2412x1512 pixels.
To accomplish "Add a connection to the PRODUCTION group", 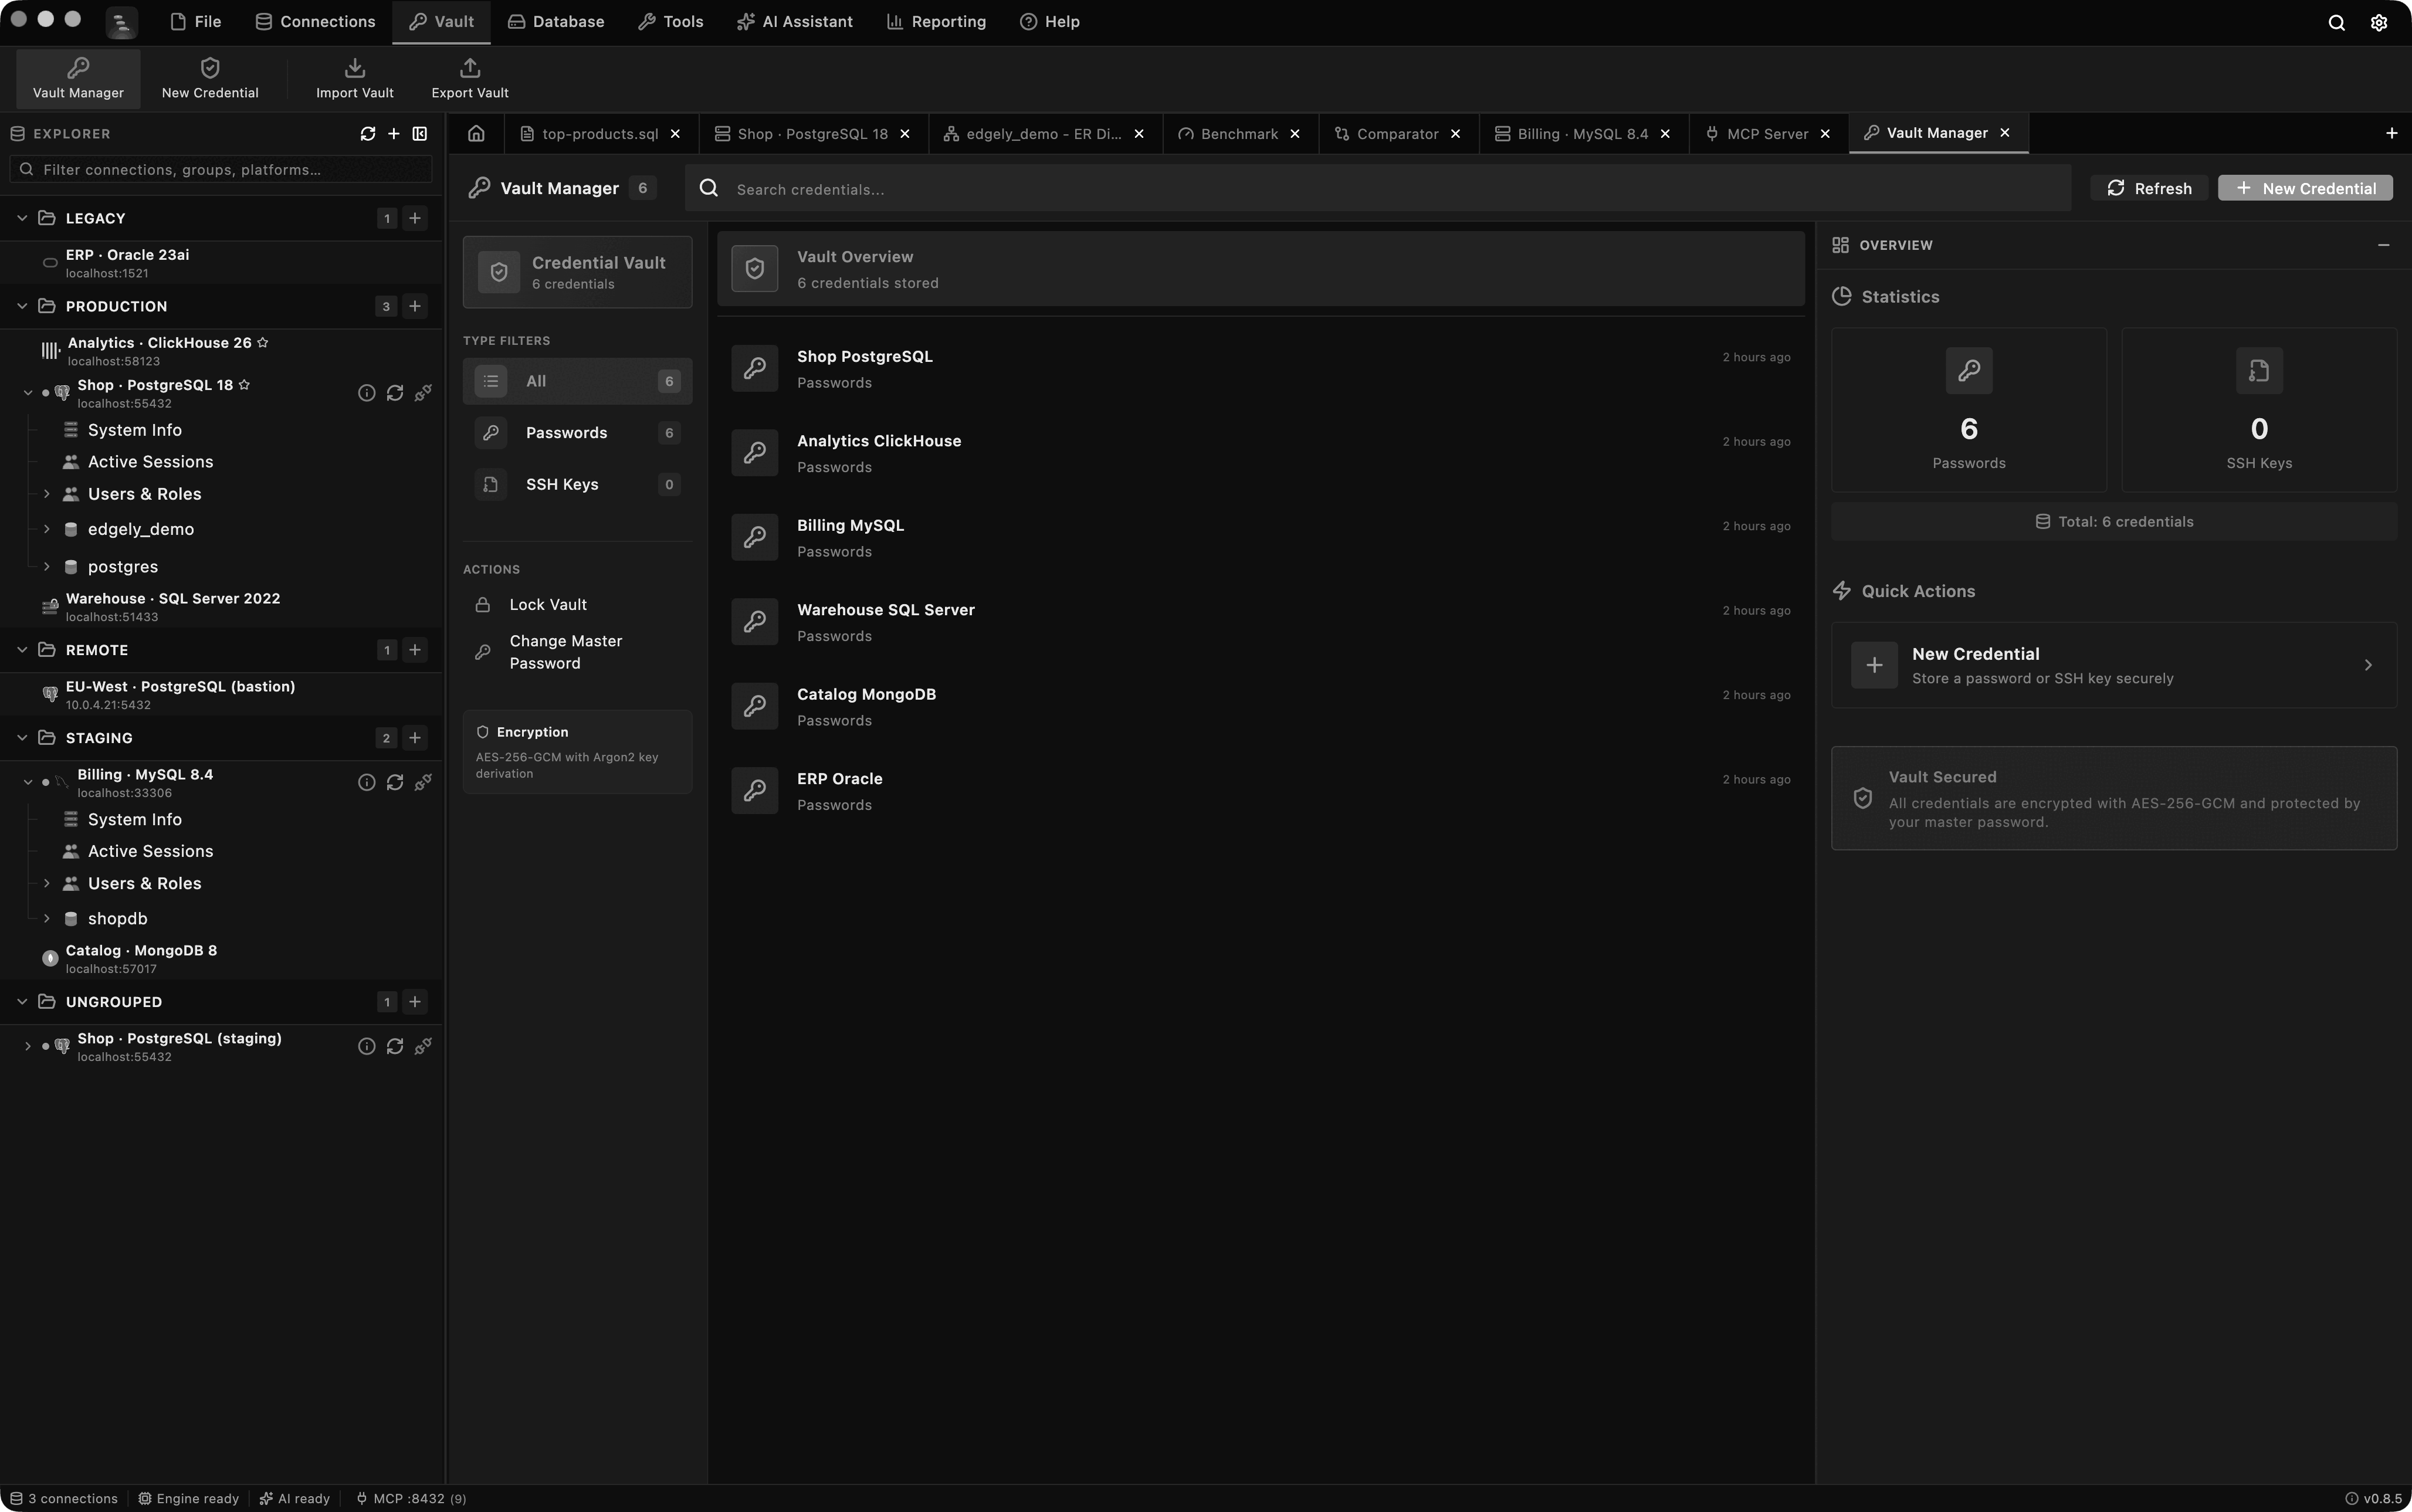I will click(415, 306).
